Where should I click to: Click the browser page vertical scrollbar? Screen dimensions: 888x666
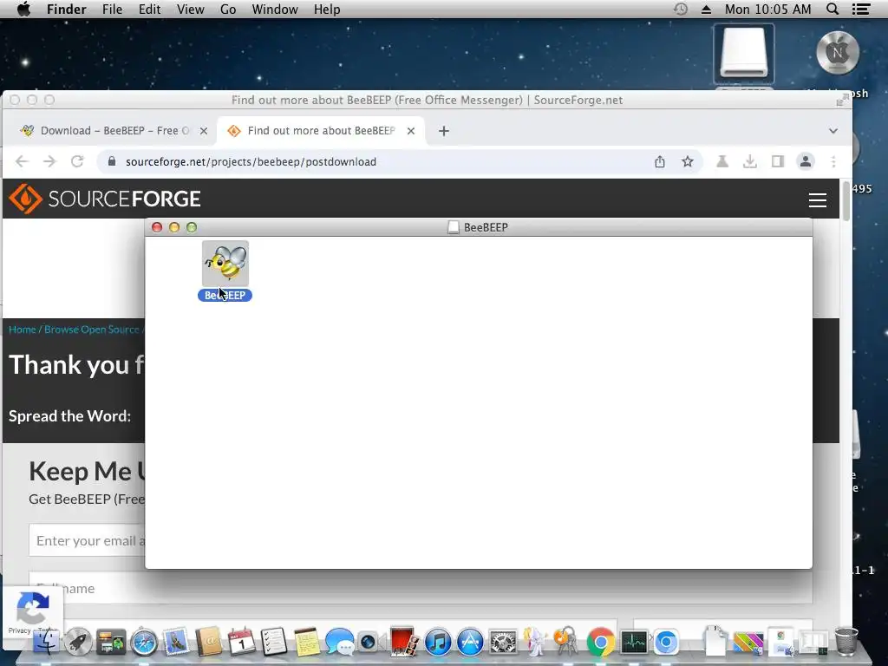846,201
